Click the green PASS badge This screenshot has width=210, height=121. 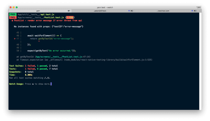pyautogui.click(x=13, y=14)
